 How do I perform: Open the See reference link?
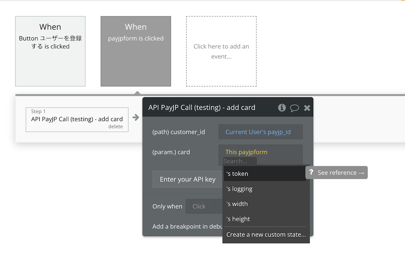click(336, 173)
